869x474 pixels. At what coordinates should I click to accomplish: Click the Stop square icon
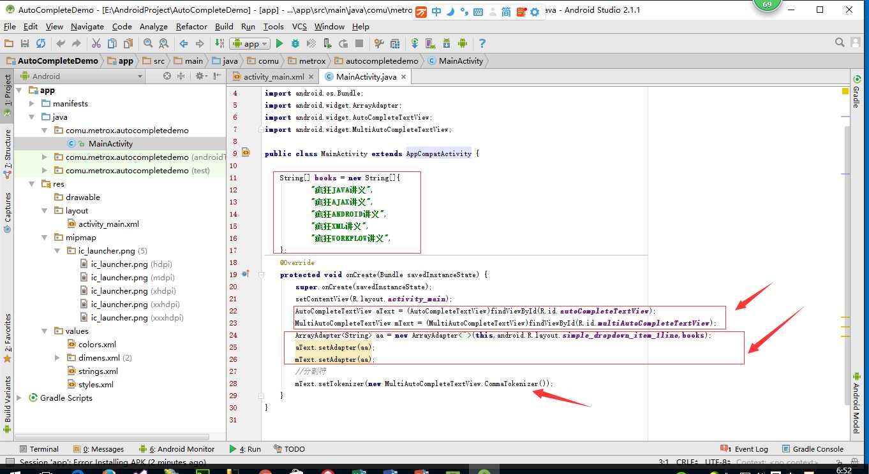point(359,43)
